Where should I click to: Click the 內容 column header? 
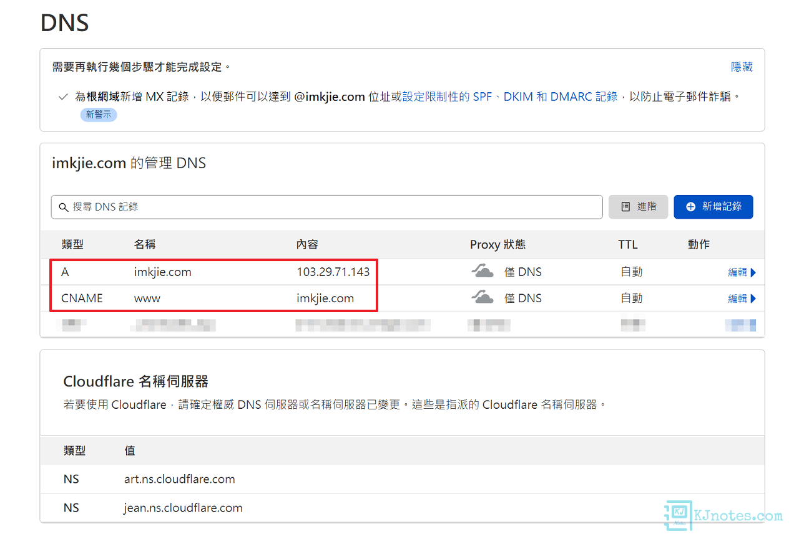tap(308, 245)
